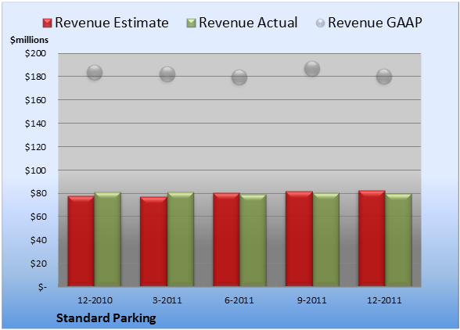Click the $80 y-axis label

tap(38, 194)
